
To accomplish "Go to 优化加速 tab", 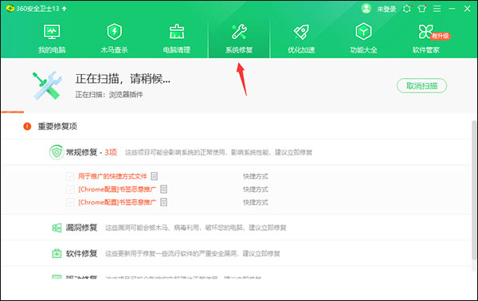I will (x=301, y=39).
